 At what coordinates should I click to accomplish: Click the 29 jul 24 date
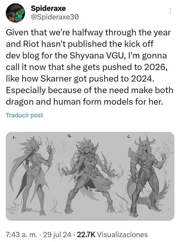pyautogui.click(x=57, y=235)
